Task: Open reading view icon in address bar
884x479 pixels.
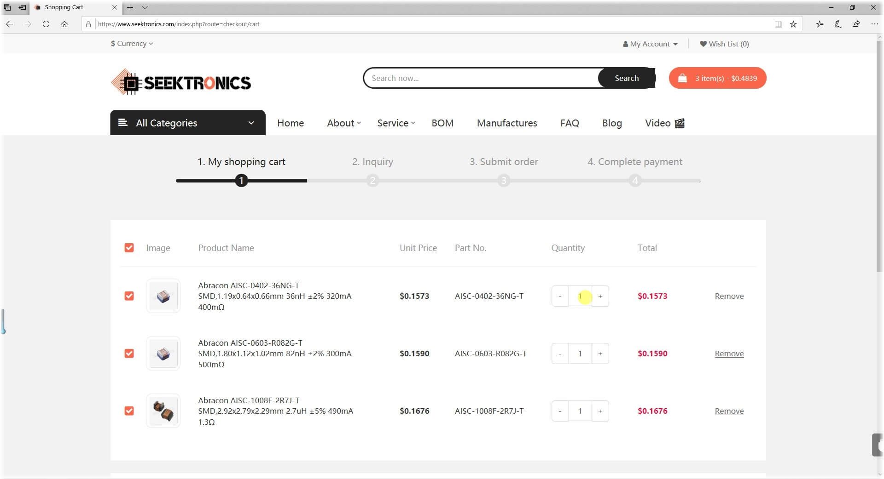Action: 778,24
